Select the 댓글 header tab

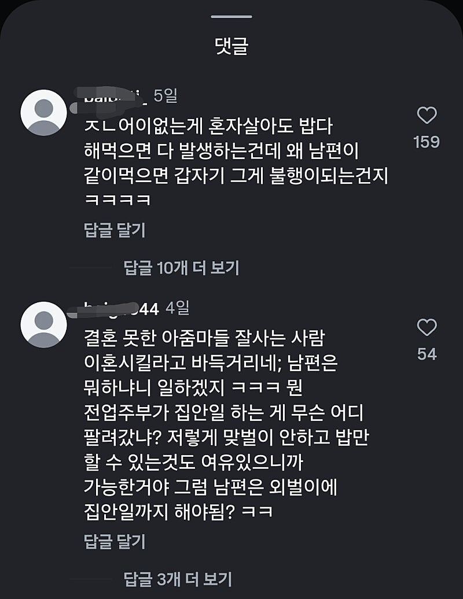click(231, 46)
